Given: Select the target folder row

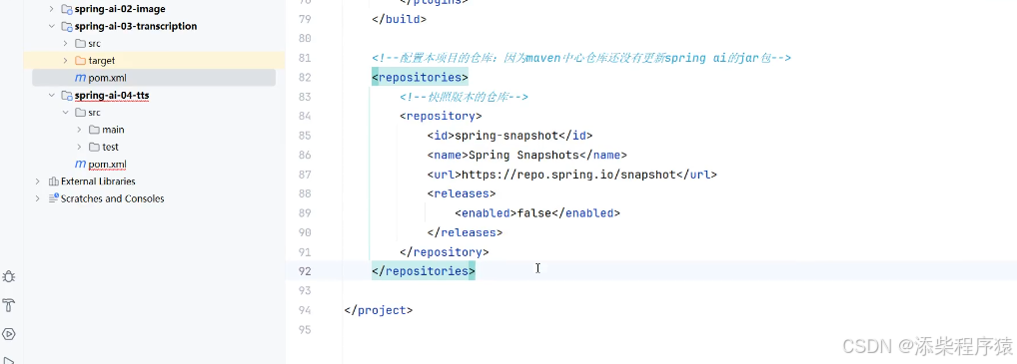Looking at the screenshot, I should (154, 60).
